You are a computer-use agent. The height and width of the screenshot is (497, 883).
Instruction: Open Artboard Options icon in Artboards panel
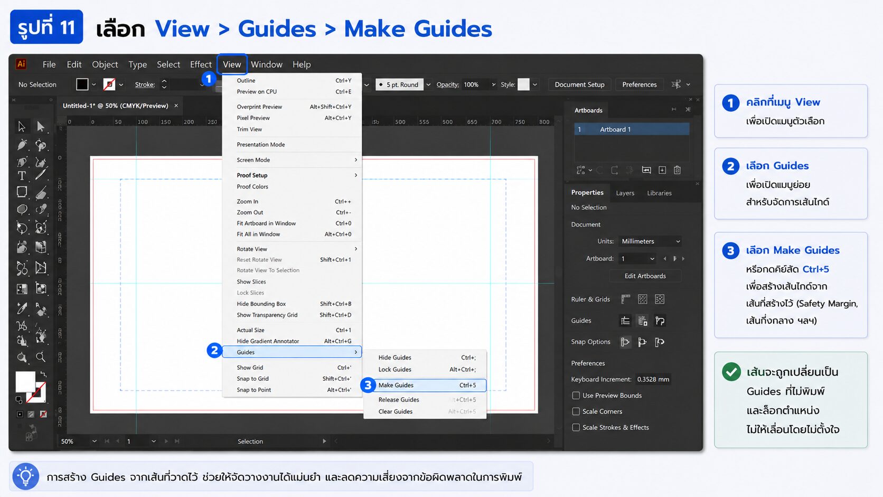tap(646, 170)
